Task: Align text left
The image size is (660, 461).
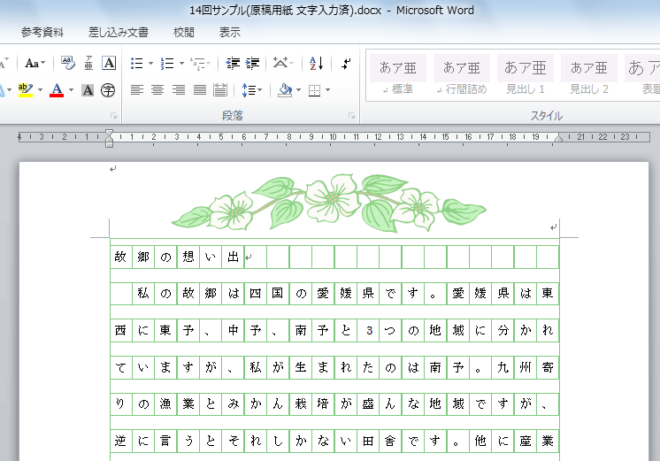Action: (x=137, y=90)
